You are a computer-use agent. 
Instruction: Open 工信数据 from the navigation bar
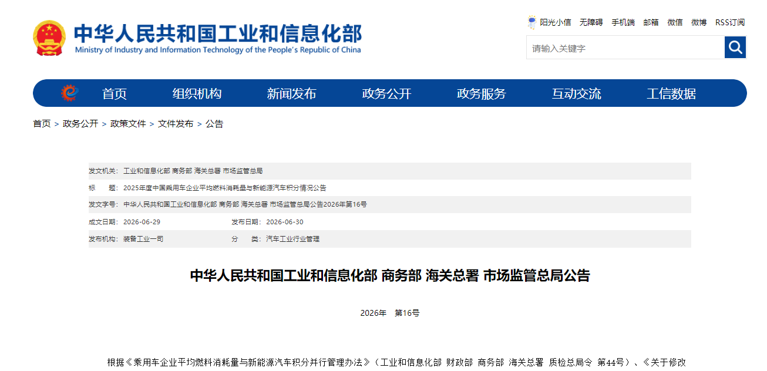click(671, 93)
